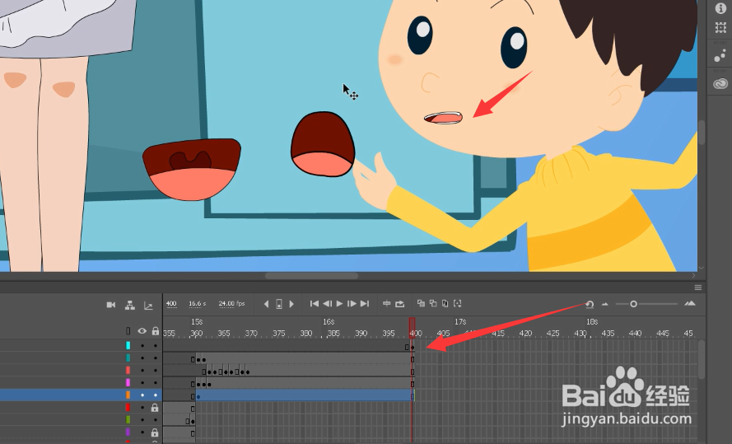Image resolution: width=732 pixels, height=444 pixels.
Task: Jump to the first frame
Action: coord(315,303)
